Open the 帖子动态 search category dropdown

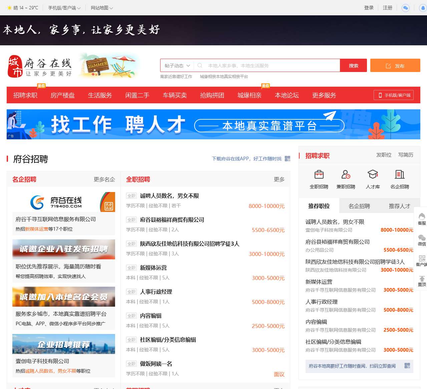(177, 65)
